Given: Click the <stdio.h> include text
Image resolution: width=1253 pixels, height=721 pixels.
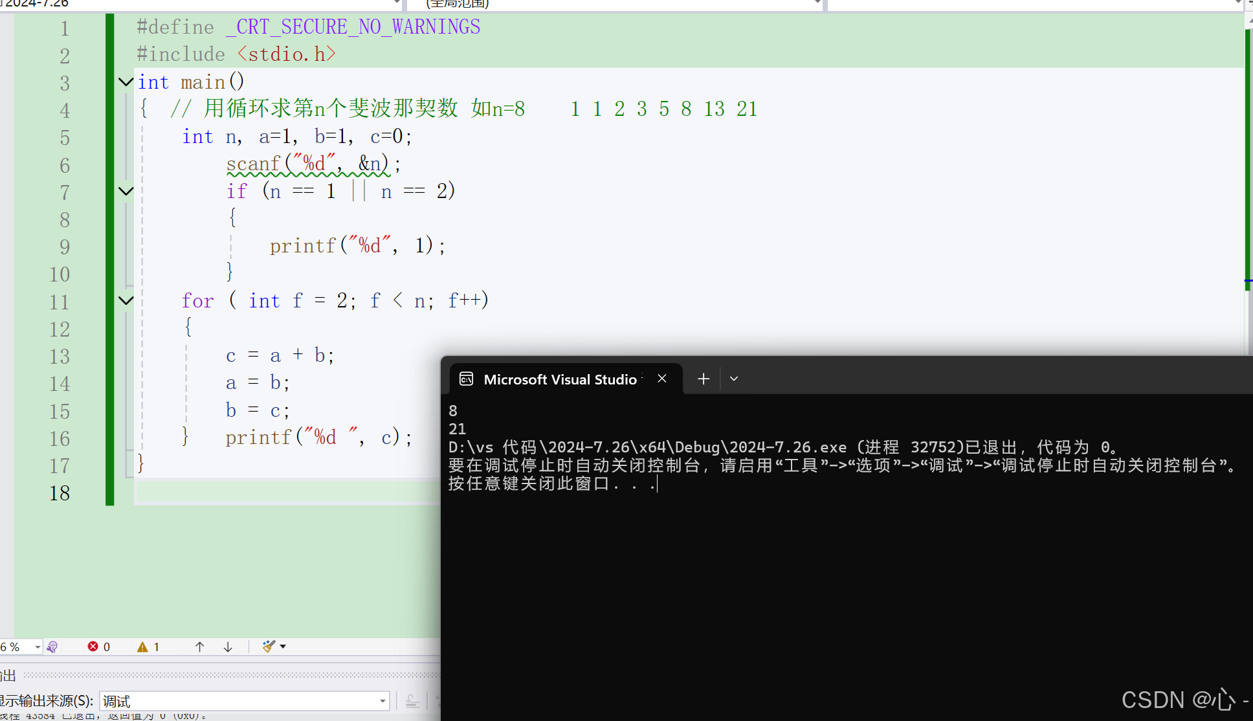Looking at the screenshot, I should (x=286, y=54).
